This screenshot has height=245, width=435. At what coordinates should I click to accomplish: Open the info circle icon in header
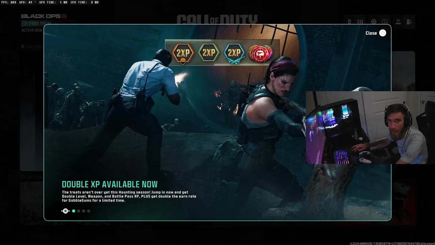pos(385,22)
